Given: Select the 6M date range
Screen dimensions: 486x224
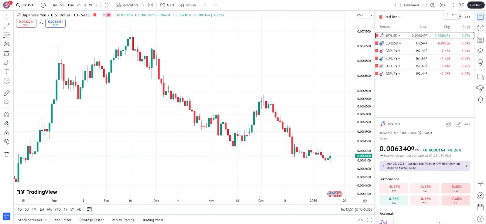Looking at the screenshot, I should tap(49, 209).
